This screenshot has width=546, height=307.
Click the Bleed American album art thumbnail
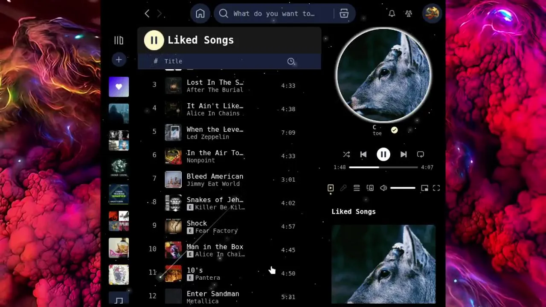pos(173,180)
